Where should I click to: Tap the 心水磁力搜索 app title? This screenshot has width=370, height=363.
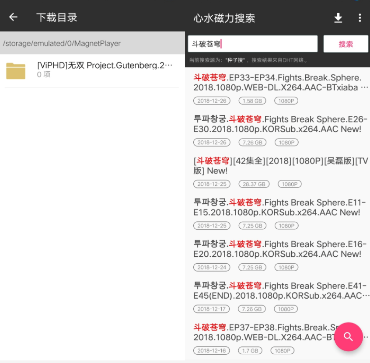click(224, 18)
